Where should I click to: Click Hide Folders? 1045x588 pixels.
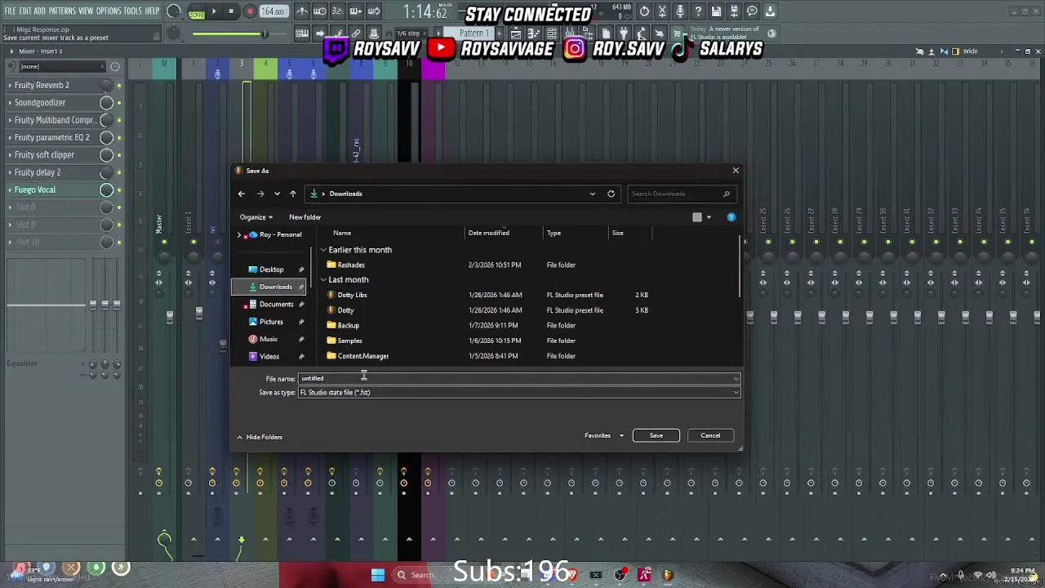pos(259,437)
